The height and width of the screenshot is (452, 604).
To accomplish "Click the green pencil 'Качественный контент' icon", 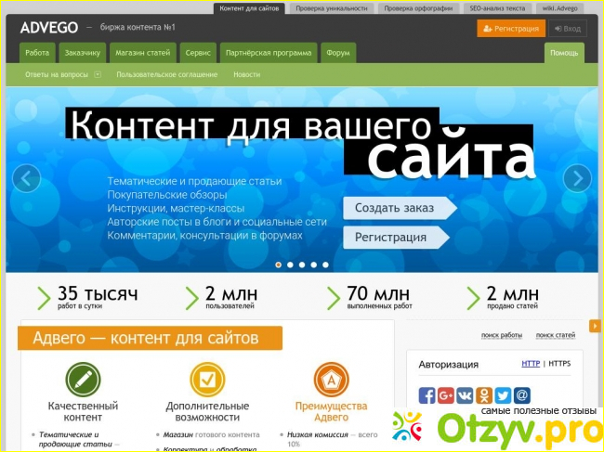I will [x=83, y=379].
